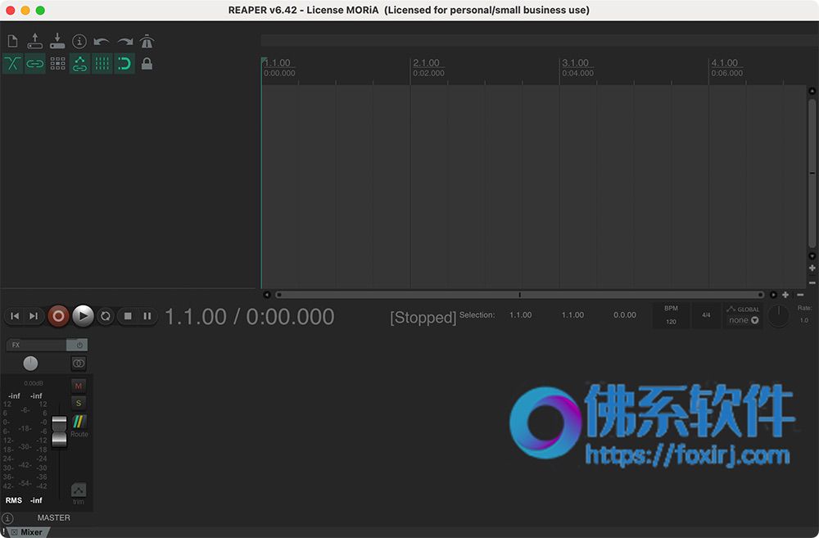
Task: Mute the master track
Action: click(x=79, y=386)
